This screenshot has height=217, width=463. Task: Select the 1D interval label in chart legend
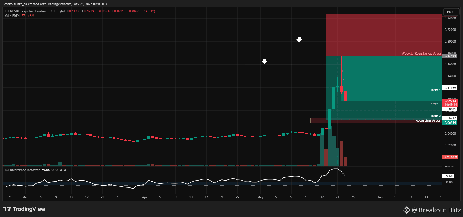point(53,11)
